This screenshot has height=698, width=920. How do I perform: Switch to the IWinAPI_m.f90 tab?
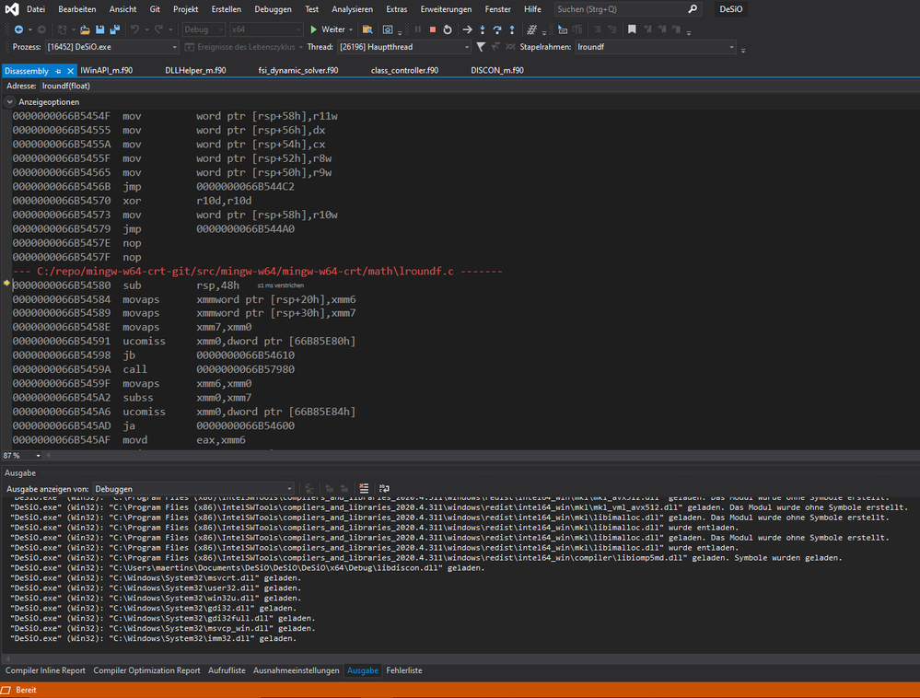107,70
